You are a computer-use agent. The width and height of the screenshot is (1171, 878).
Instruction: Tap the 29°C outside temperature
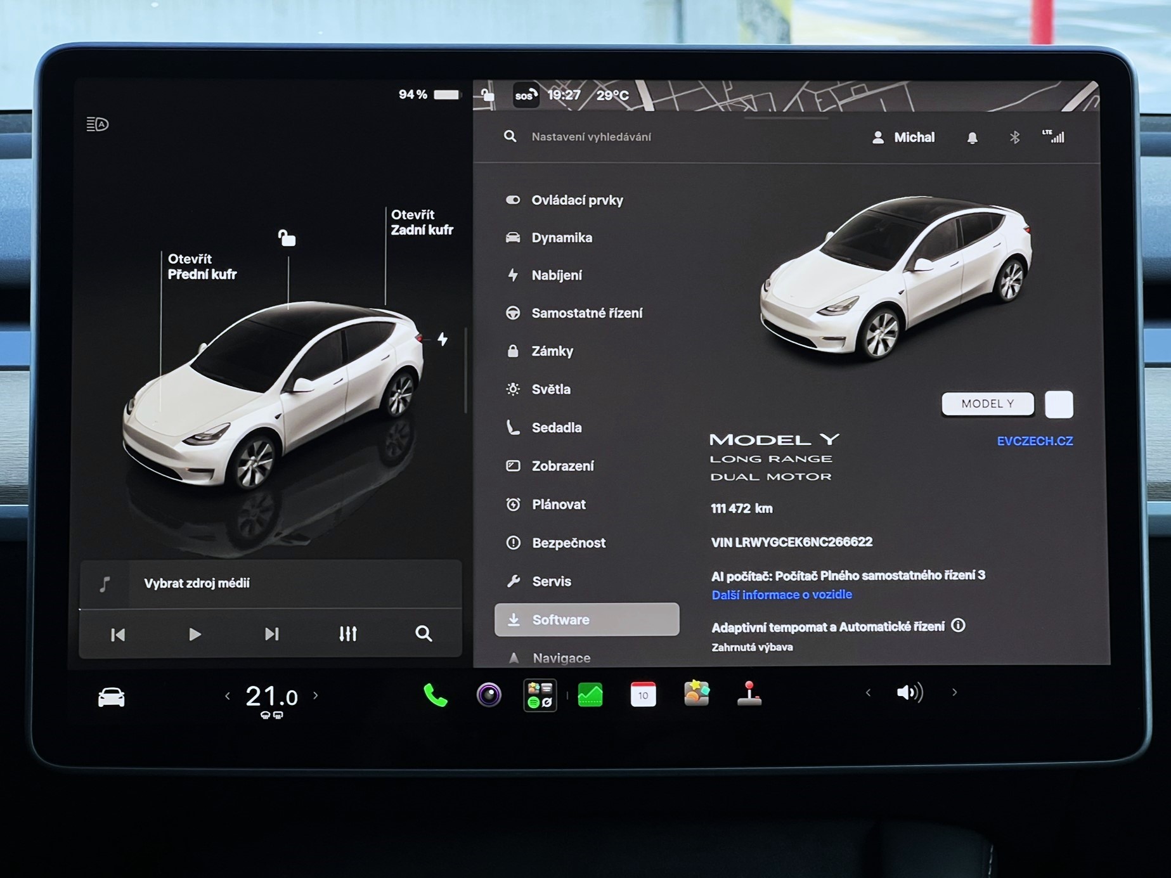(x=612, y=96)
